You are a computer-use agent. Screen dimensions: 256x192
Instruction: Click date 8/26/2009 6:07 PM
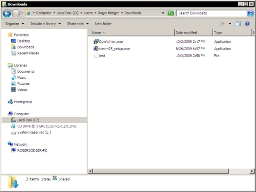pos(190,49)
